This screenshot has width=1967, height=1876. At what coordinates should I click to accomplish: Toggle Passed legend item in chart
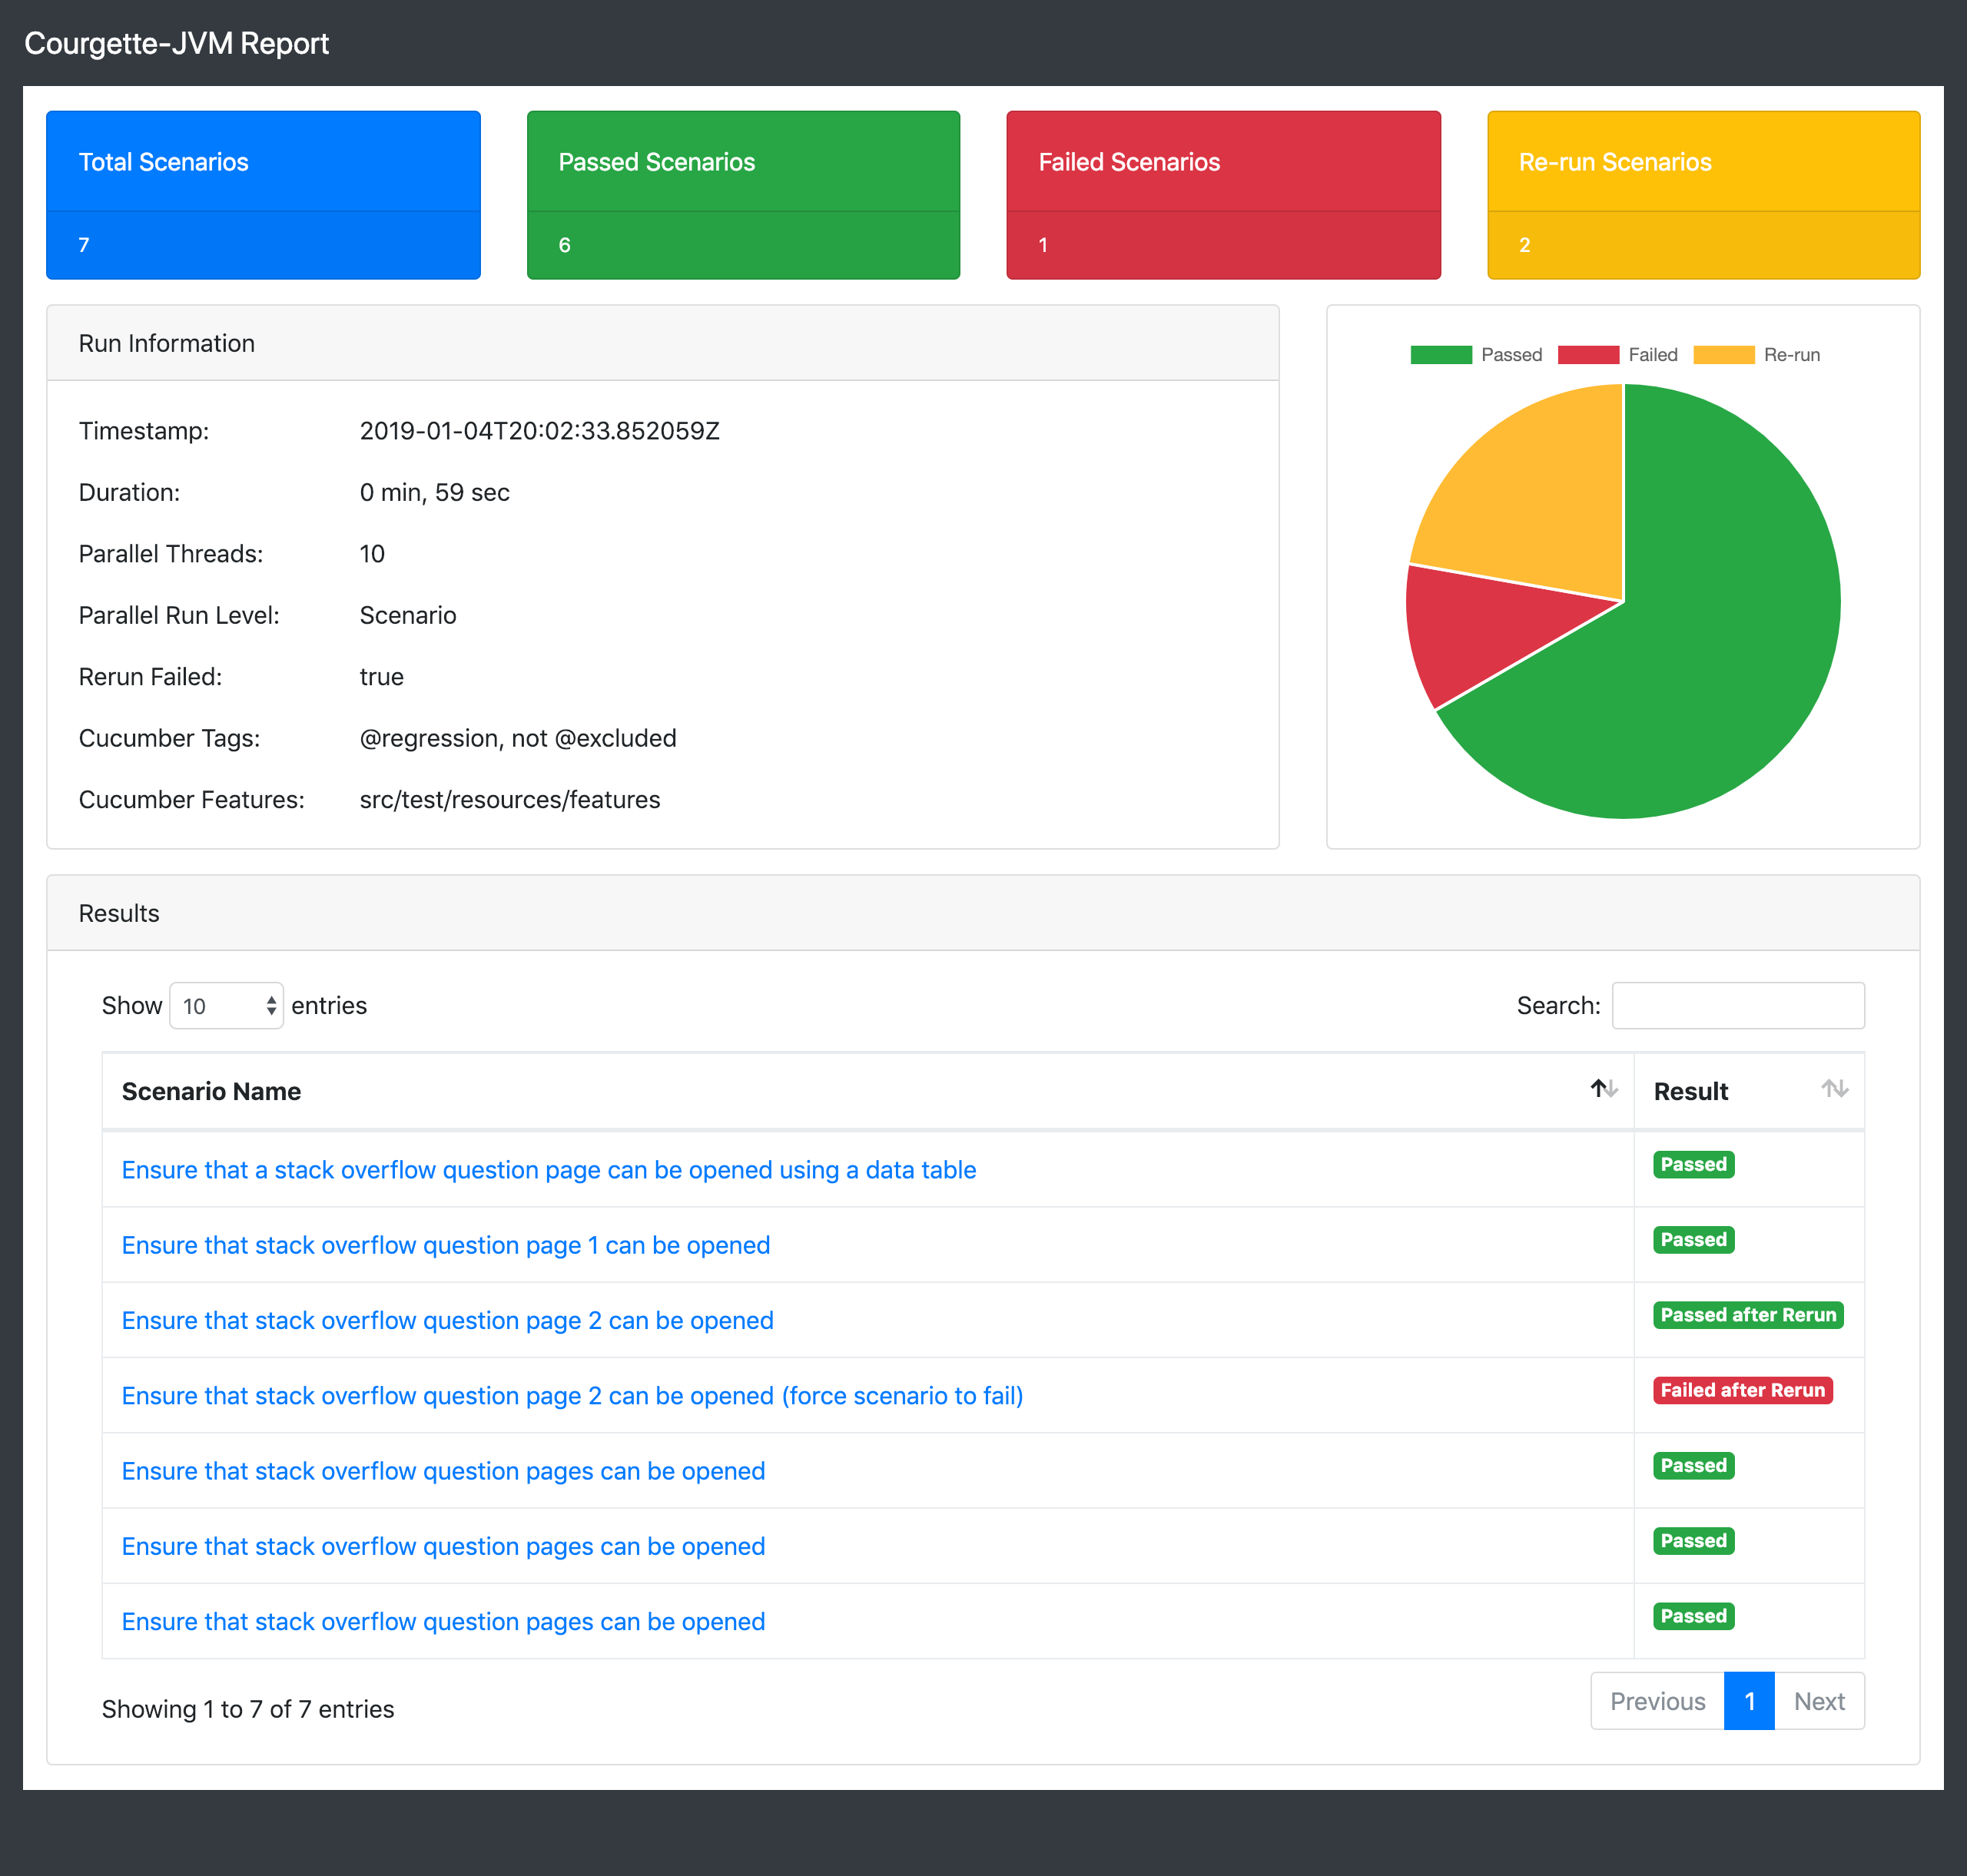point(1476,355)
